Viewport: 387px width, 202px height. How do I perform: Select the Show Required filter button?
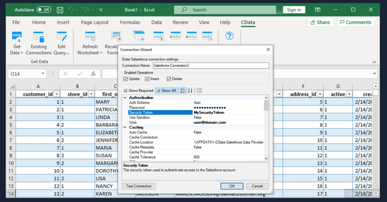pyautogui.click(x=138, y=90)
